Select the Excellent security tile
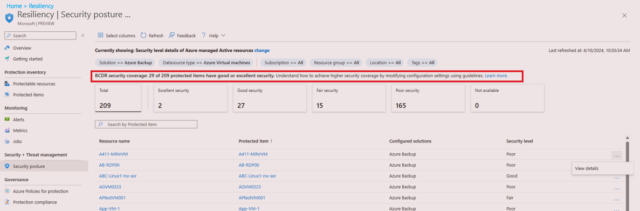Image resolution: width=640 pixels, height=211 pixels. (x=191, y=98)
